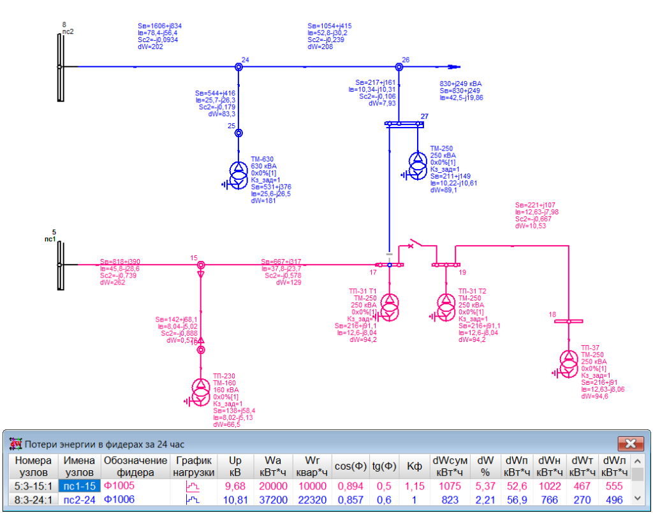Select node 15 junction circle
The width and height of the screenshot is (653, 513).
pos(201,265)
